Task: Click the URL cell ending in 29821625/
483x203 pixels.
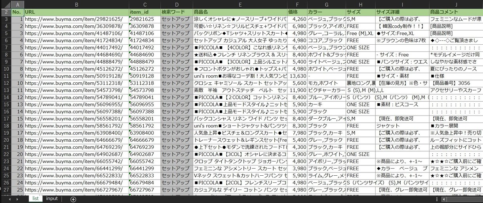Action: (x=76, y=19)
